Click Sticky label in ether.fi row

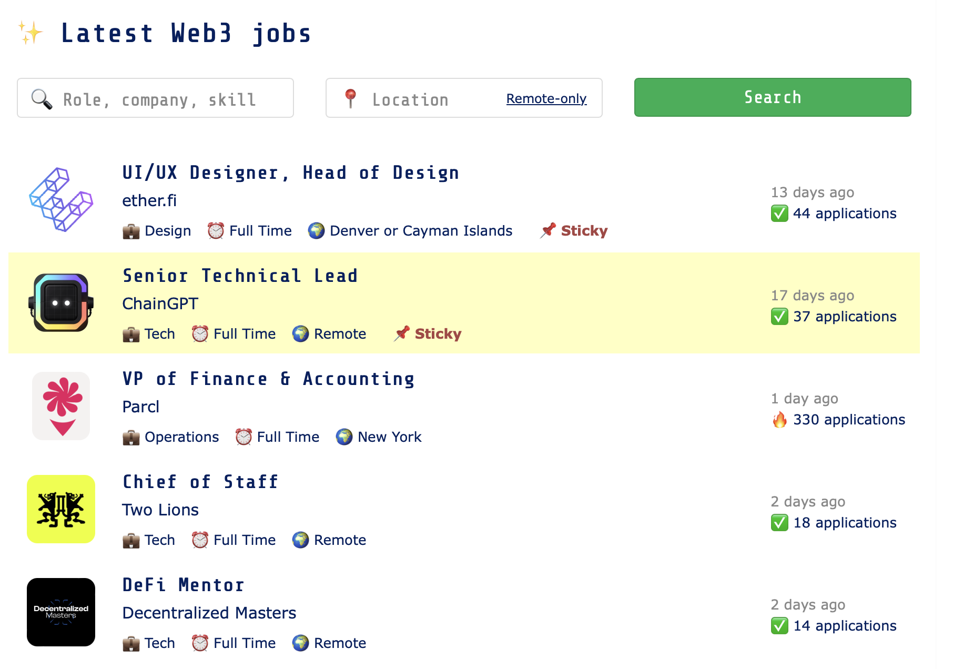[x=584, y=231]
